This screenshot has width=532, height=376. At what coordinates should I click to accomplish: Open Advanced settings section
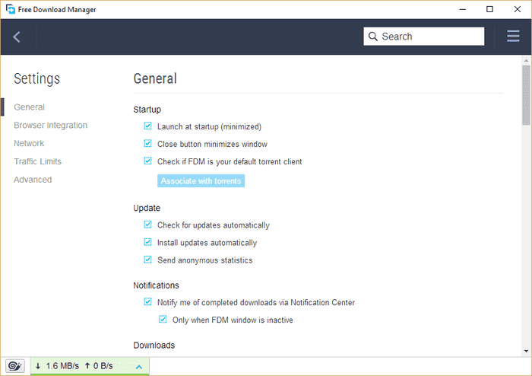[x=33, y=180]
